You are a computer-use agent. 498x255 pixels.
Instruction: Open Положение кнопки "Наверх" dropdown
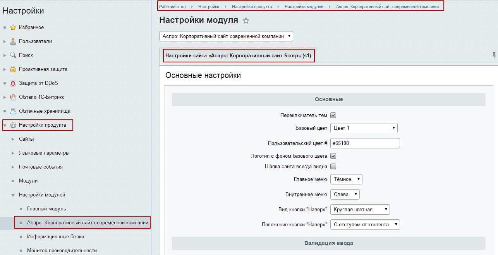coord(365,225)
